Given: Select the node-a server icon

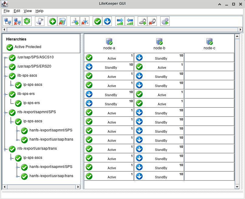Looking at the screenshot, I should coord(109,41).
